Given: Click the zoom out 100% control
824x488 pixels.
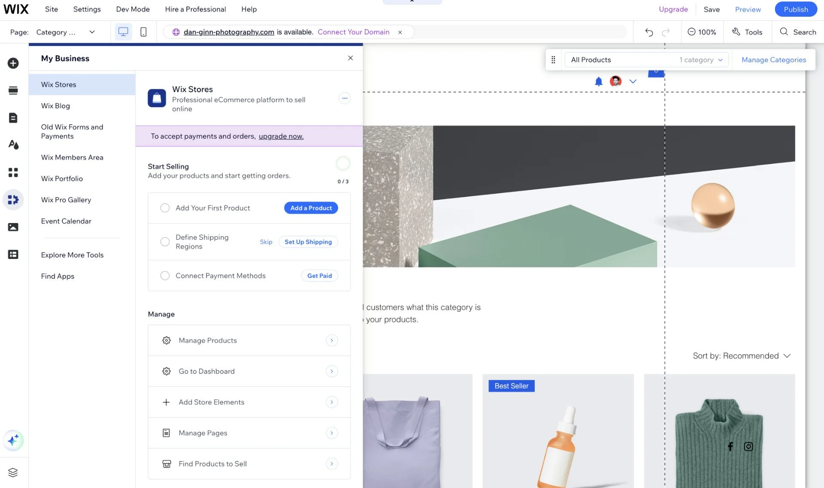Looking at the screenshot, I should [x=702, y=32].
